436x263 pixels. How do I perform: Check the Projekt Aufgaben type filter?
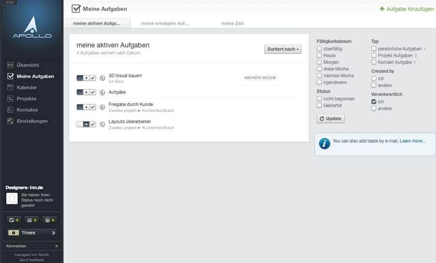tap(374, 56)
